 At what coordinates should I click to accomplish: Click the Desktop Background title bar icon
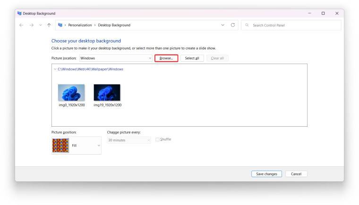tap(19, 13)
